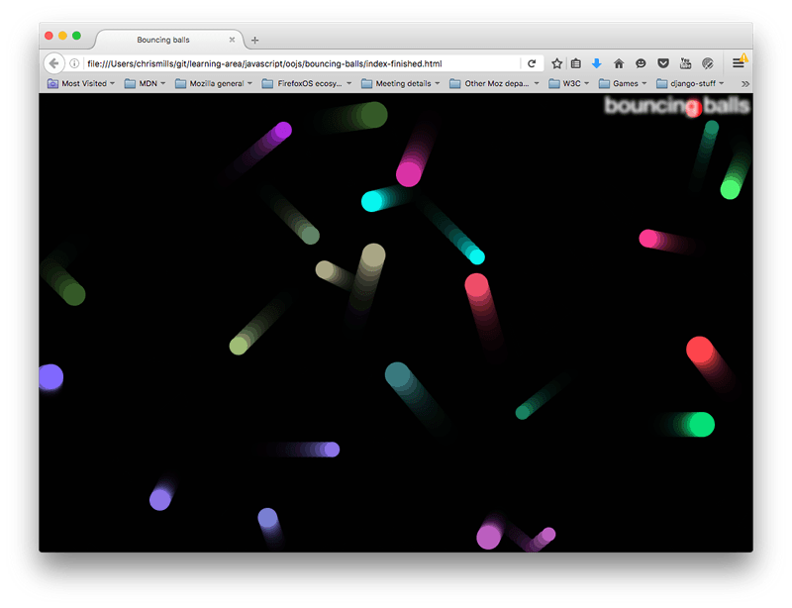The height and width of the screenshot is (608, 792).
Task: Select the green maximize traffic light
Action: tap(75, 34)
